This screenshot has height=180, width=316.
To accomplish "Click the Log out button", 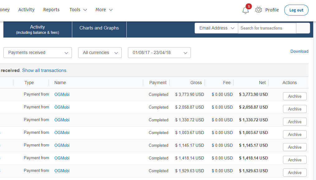I will coord(296,10).
